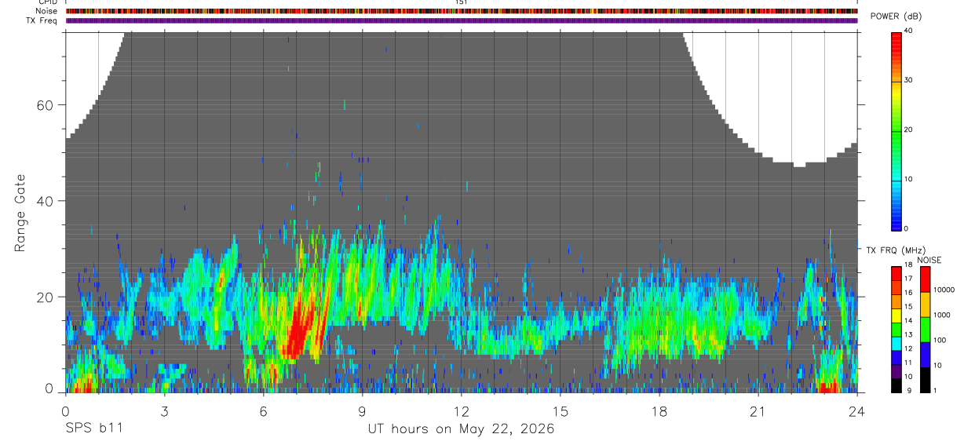Click the multicolored Noise strip above the plot

click(x=462, y=11)
